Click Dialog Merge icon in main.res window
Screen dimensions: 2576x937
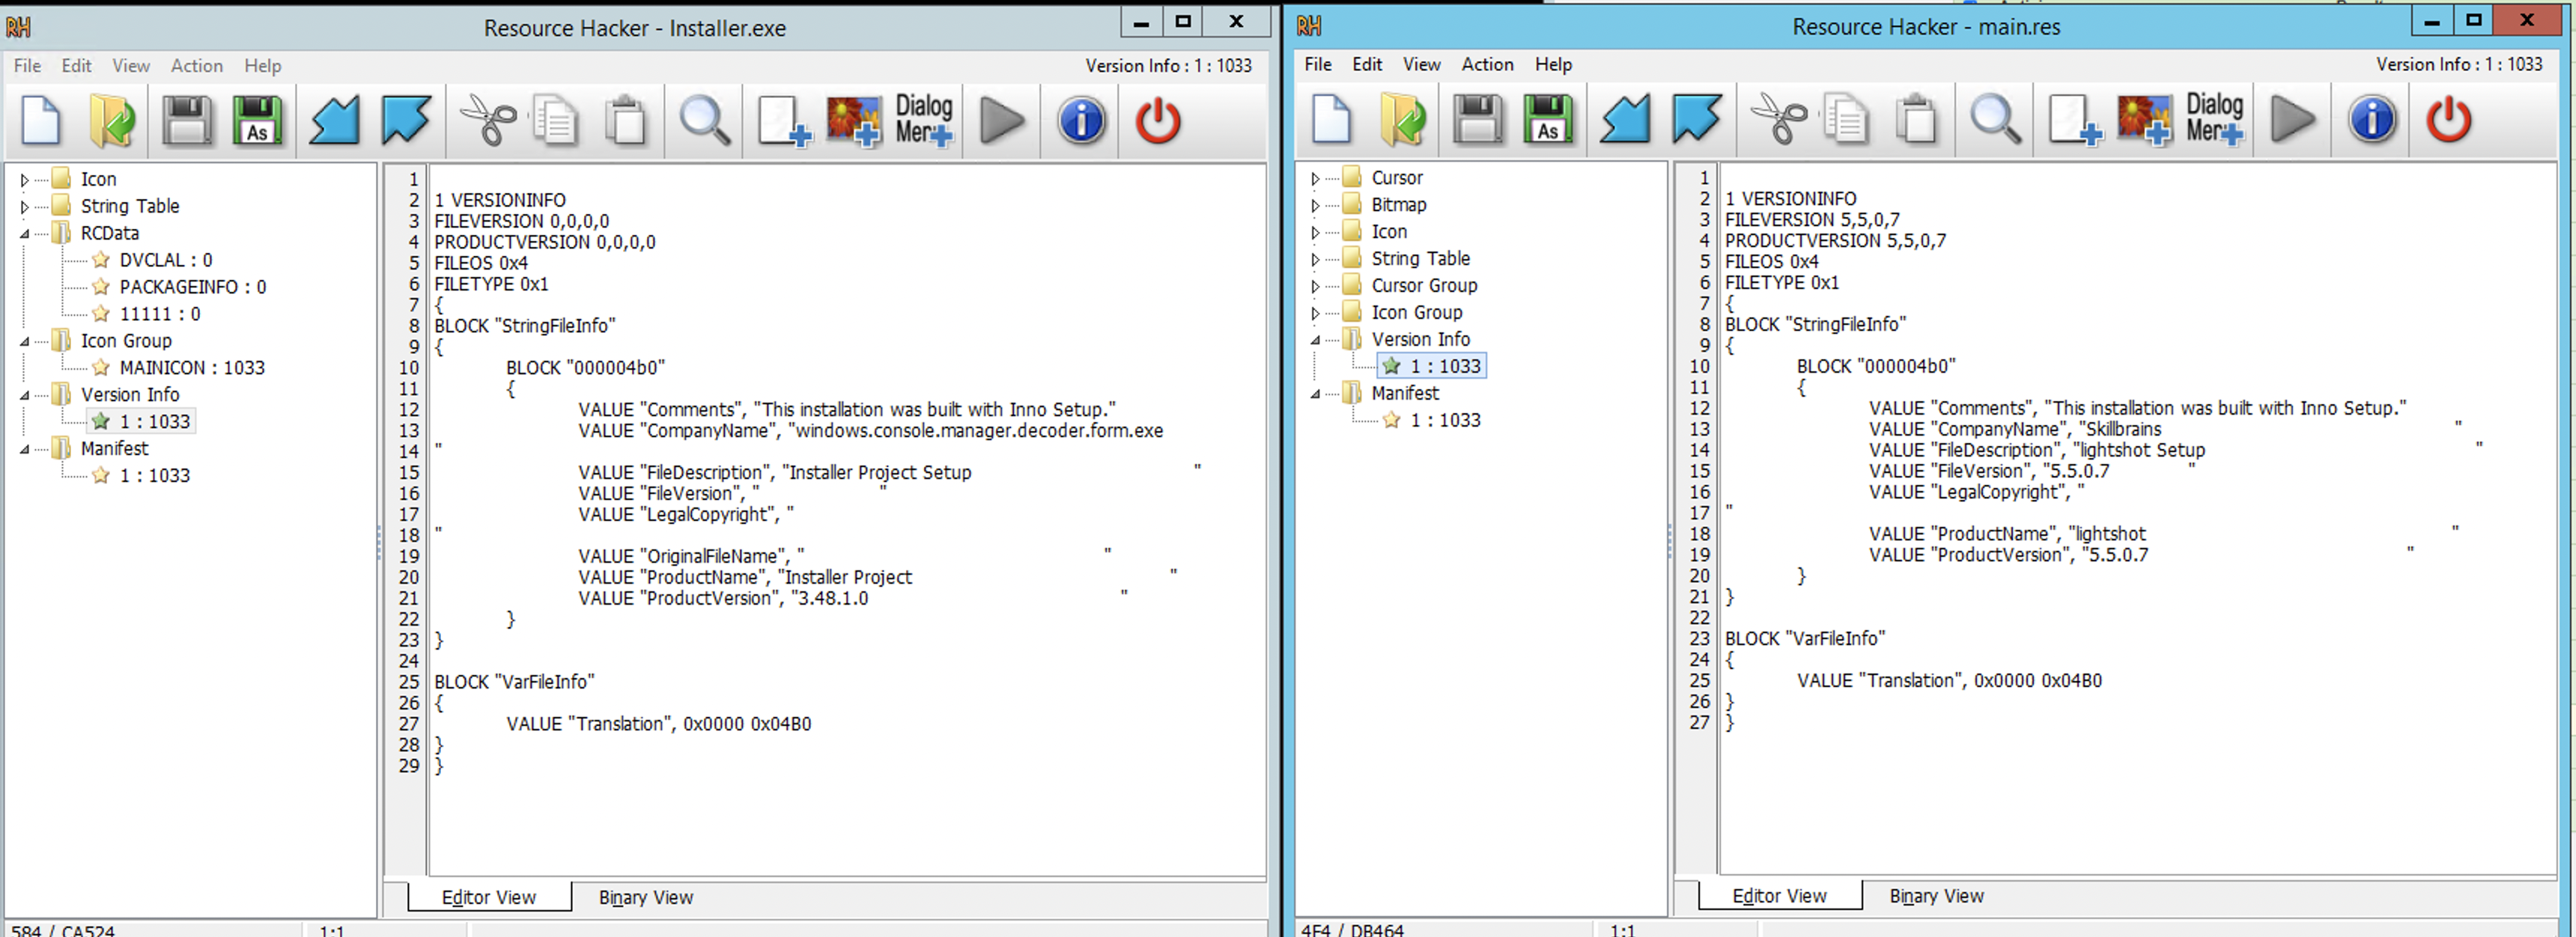coord(2215,120)
